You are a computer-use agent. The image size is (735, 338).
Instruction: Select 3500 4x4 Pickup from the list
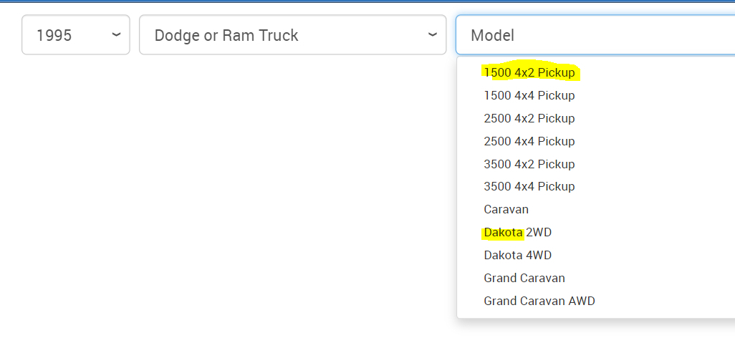click(529, 186)
